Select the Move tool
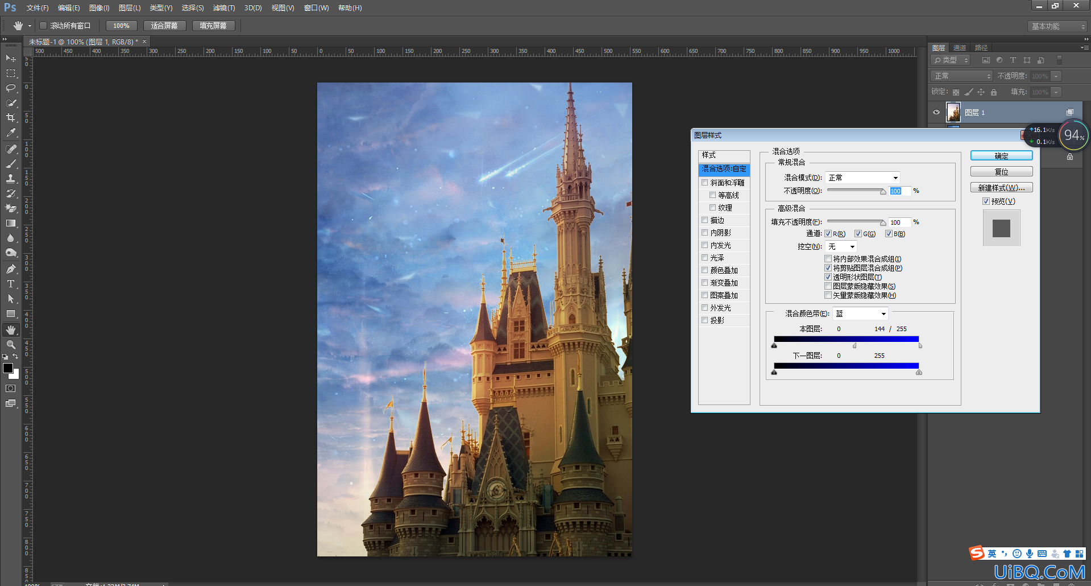 [x=11, y=59]
